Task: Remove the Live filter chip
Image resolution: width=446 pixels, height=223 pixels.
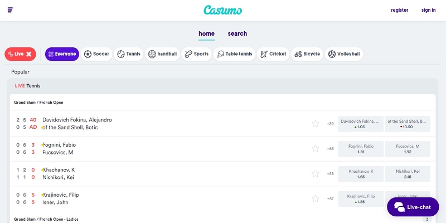Action: (29, 54)
